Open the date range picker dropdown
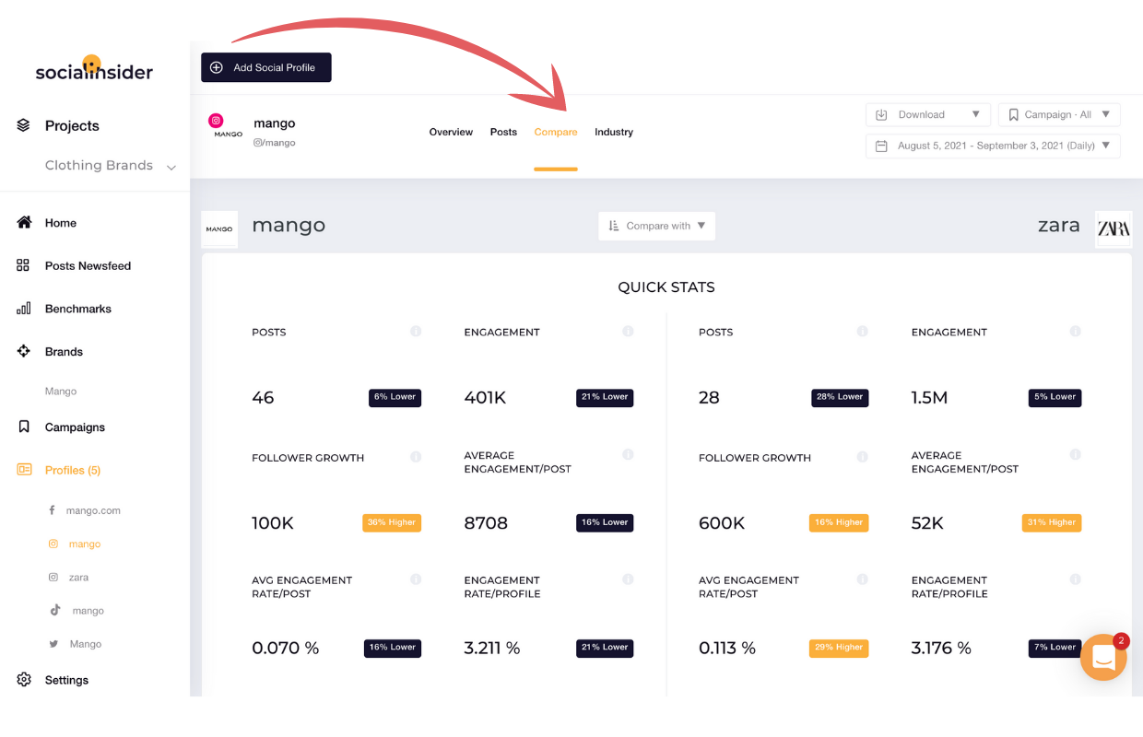 click(994, 146)
